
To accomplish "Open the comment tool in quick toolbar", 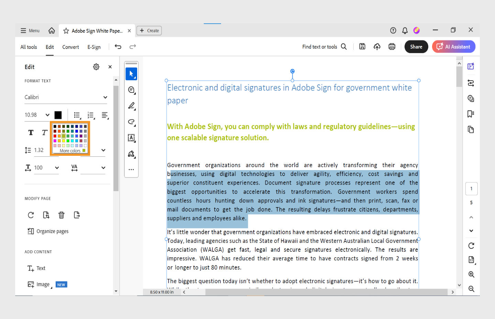I will (x=131, y=90).
